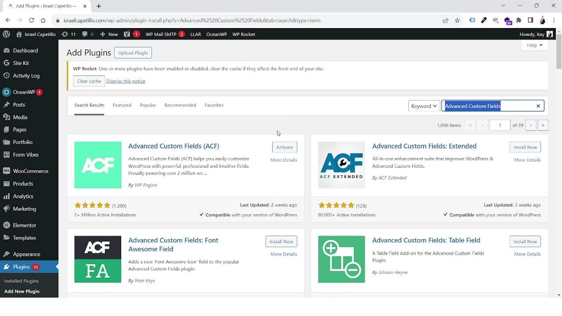Open the WP Engine author link

point(146,185)
